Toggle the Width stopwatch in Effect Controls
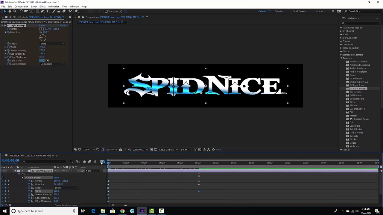This screenshot has height=215, width=383. (8, 47)
